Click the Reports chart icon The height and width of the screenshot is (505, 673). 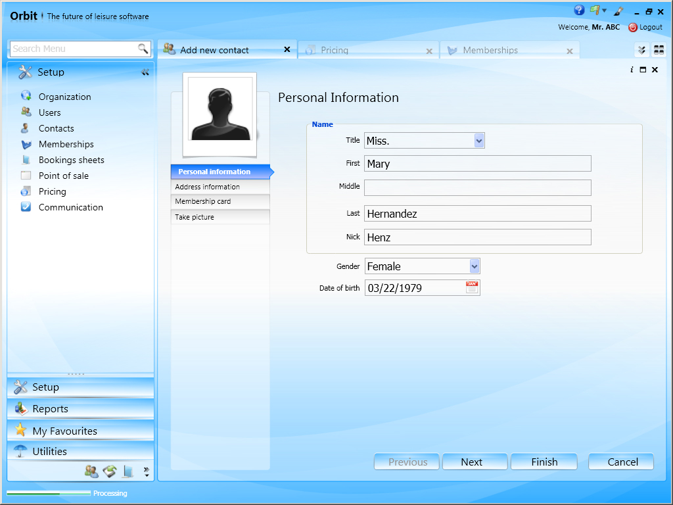(20, 408)
